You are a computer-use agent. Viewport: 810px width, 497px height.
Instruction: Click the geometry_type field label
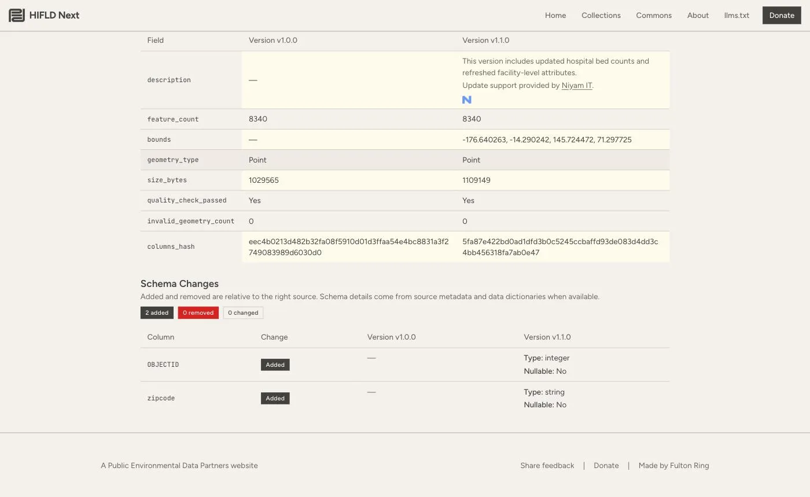(x=173, y=160)
